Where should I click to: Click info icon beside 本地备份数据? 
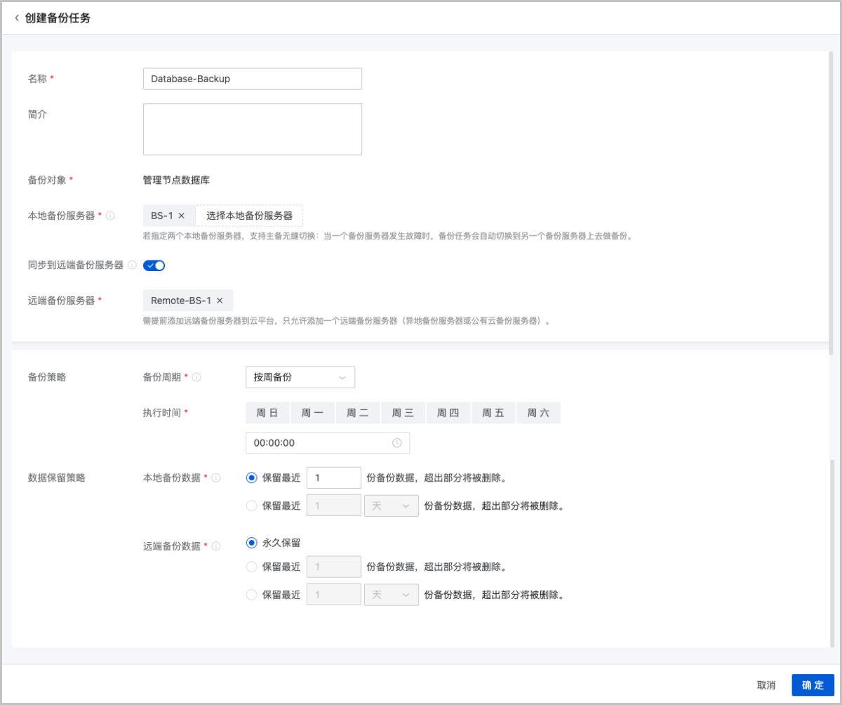pyautogui.click(x=216, y=477)
